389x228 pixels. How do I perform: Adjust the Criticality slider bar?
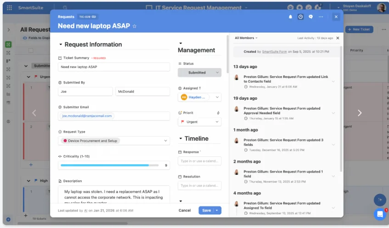110,165
